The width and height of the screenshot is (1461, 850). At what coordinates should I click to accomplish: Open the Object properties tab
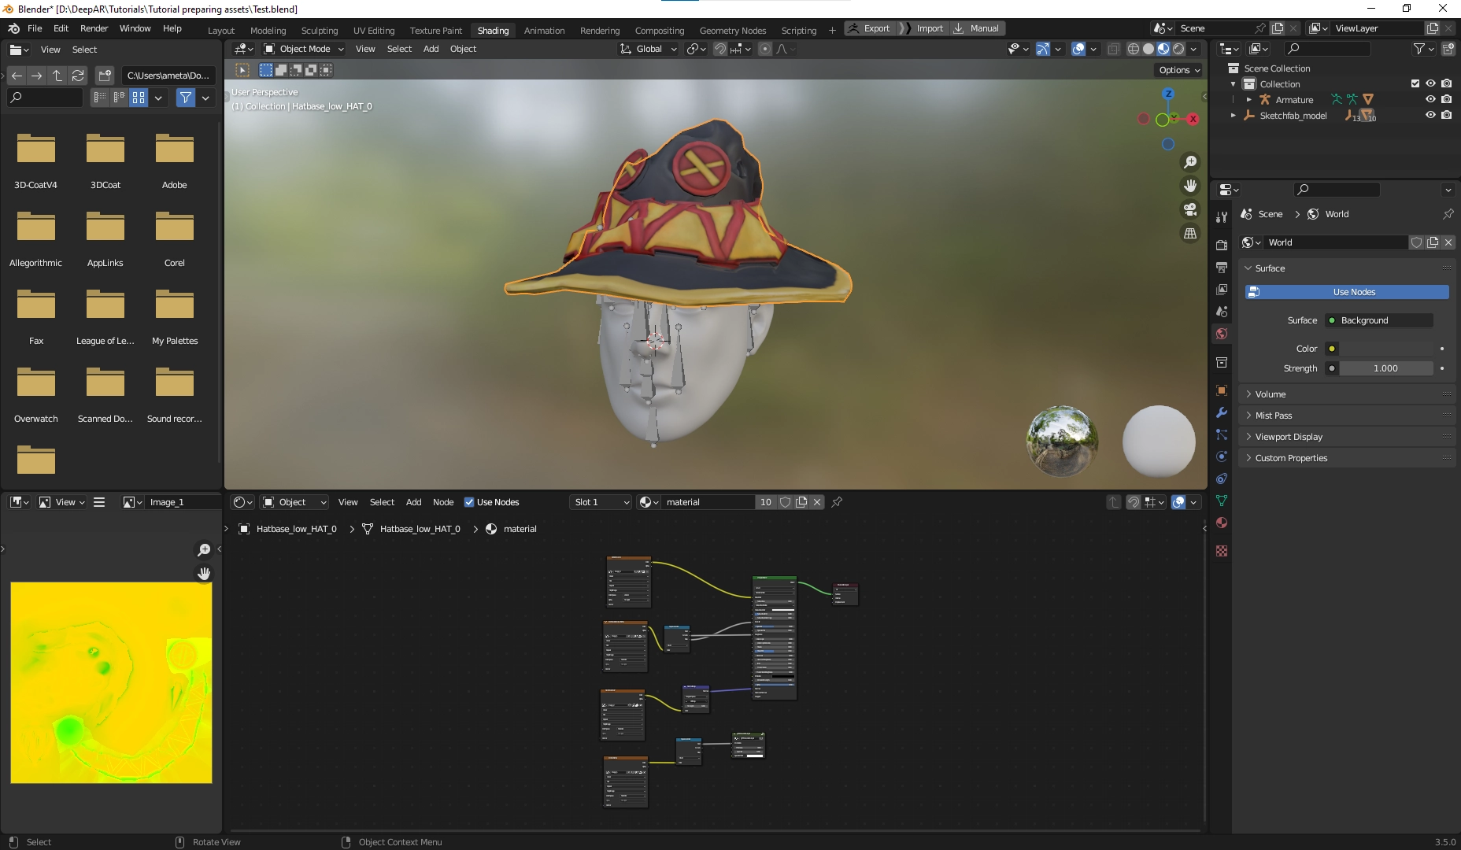pyautogui.click(x=1221, y=390)
